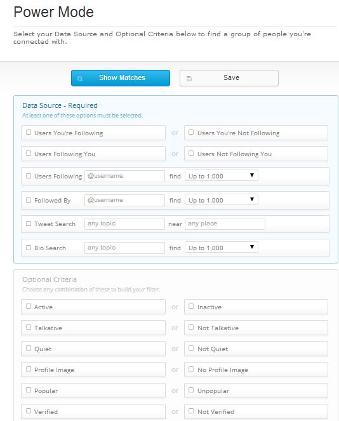Expand Followed By Up to 1,000 dropdown
The width and height of the screenshot is (339, 421).
click(x=222, y=200)
